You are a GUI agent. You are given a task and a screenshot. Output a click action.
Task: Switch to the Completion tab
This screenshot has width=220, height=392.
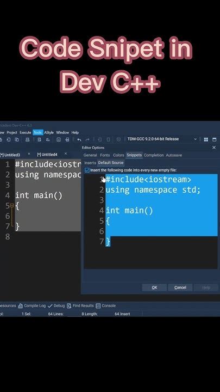click(154, 155)
